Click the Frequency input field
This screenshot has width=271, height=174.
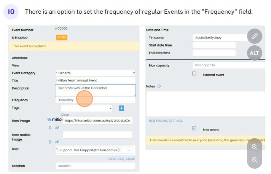[95, 100]
